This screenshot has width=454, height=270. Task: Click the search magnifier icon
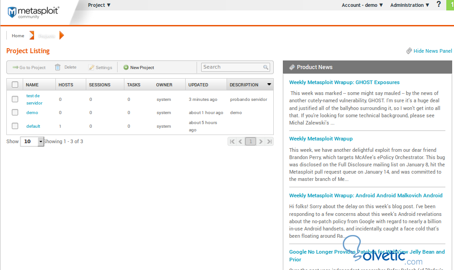(266, 67)
